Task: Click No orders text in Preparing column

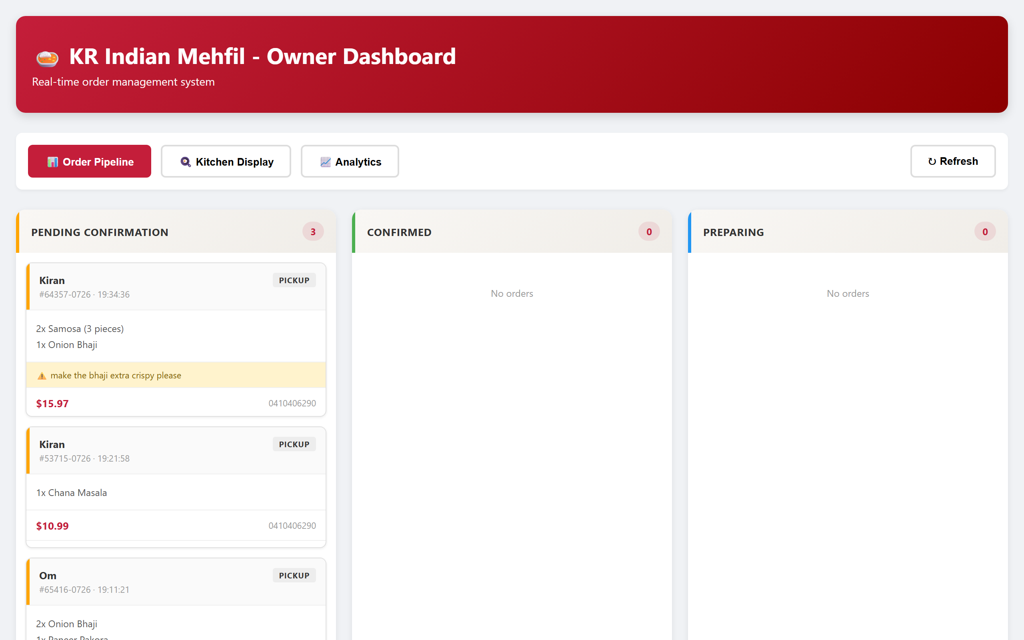Action: pyautogui.click(x=848, y=293)
